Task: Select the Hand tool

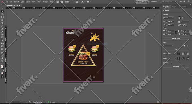Action: 2,58
